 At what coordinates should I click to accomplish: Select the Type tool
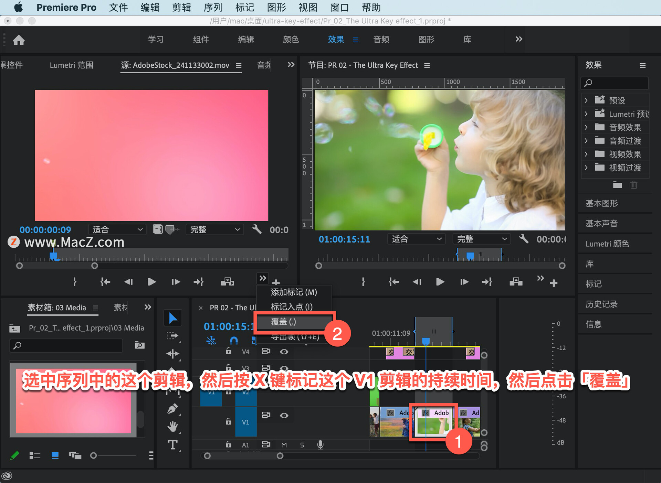click(x=172, y=445)
